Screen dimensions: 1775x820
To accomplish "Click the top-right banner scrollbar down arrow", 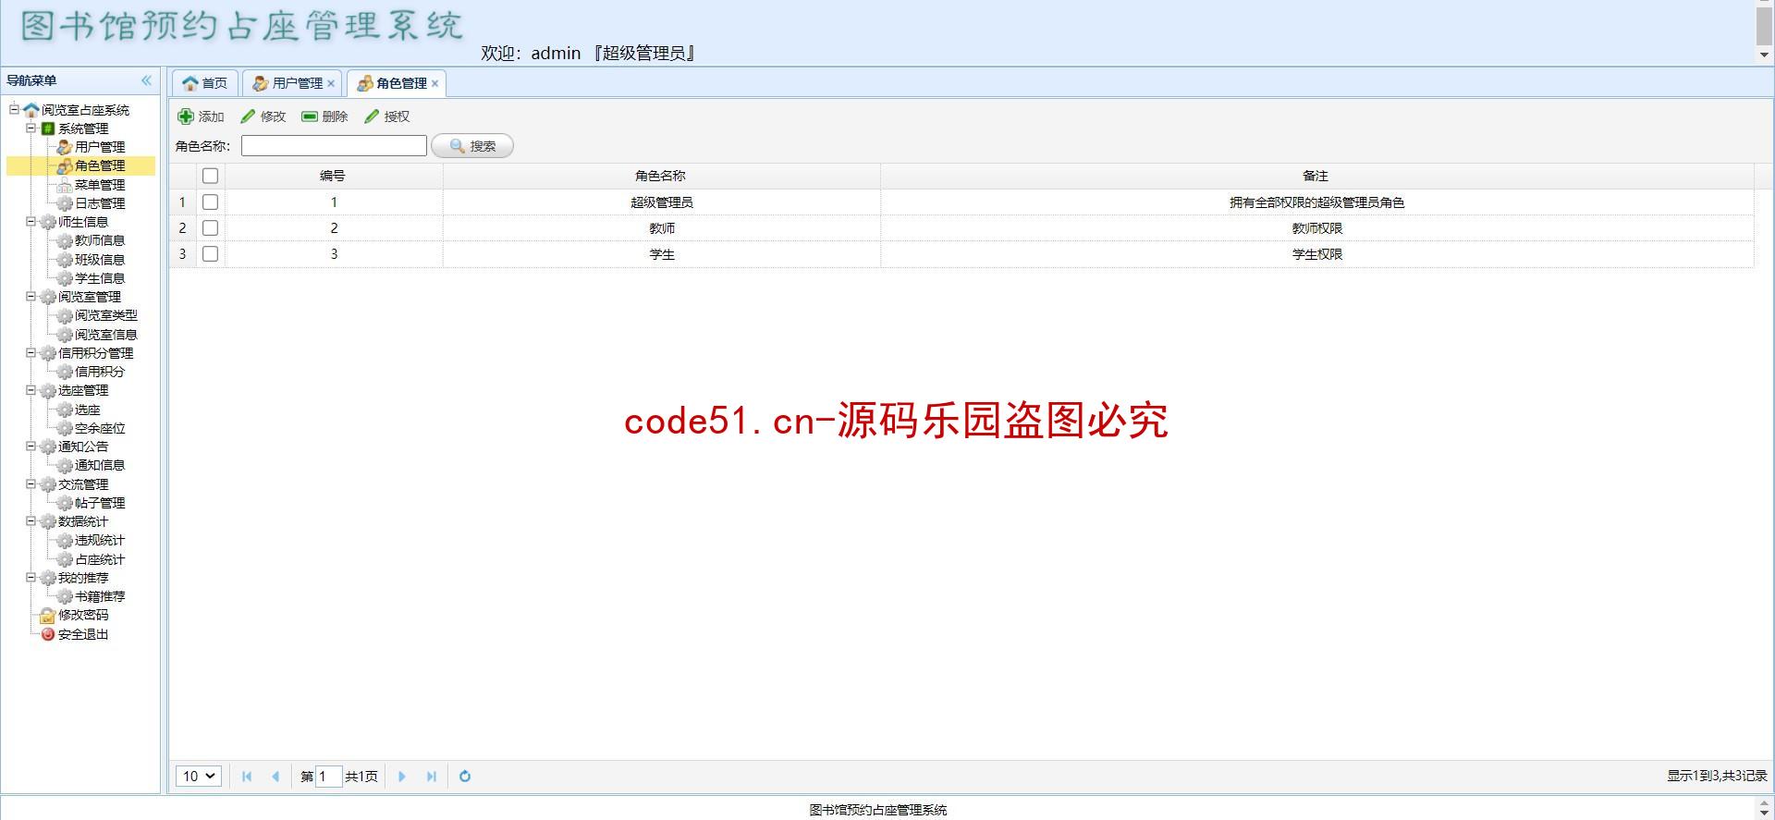I will 1764,55.
